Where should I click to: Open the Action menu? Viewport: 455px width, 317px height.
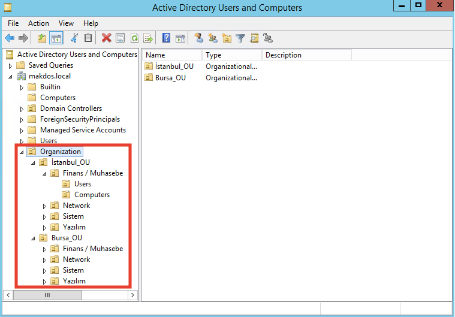point(38,23)
